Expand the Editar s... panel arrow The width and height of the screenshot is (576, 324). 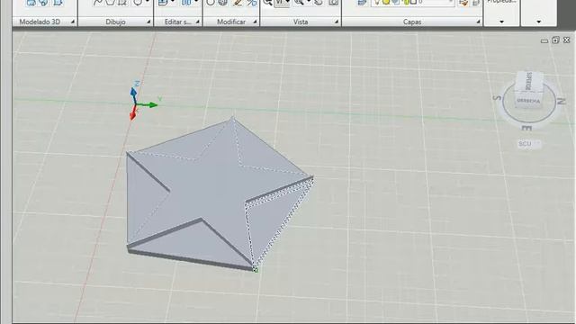click(x=198, y=22)
